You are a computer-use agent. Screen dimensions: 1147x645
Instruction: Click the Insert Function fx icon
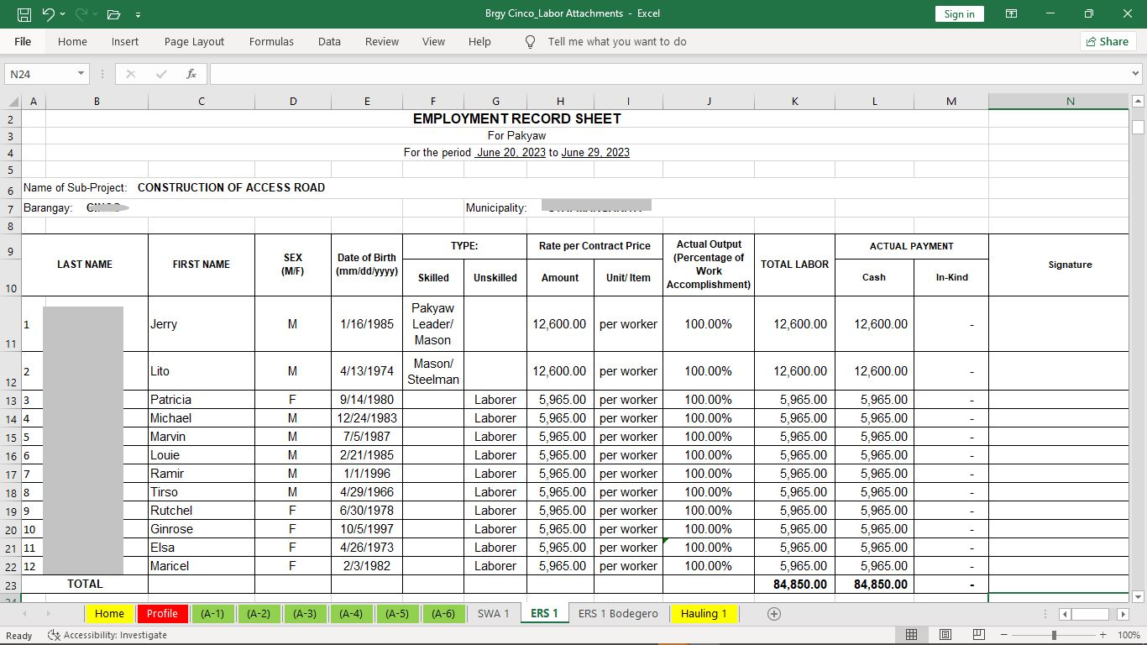coord(191,74)
